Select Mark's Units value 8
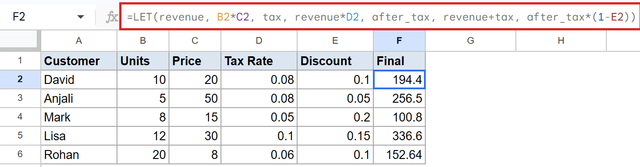The width and height of the screenshot is (640, 167). pos(143,117)
